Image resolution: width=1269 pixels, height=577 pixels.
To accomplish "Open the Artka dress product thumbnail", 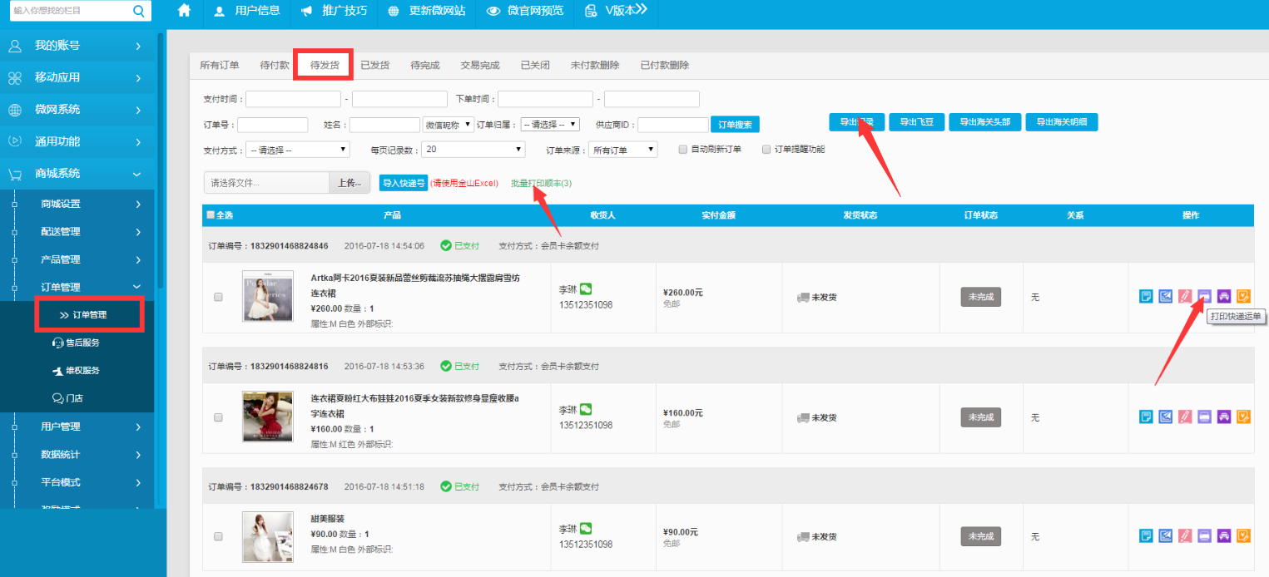I will (x=267, y=296).
